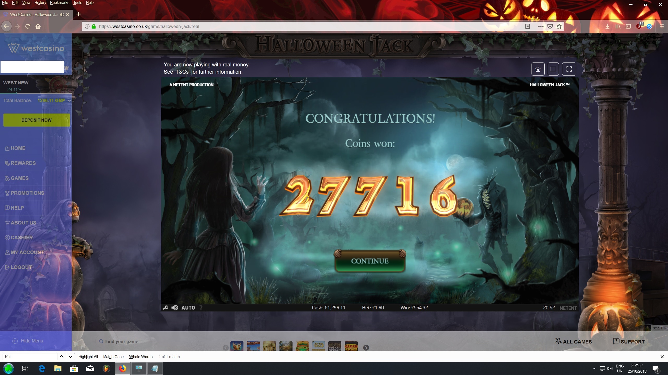Click the notification bell icon
Image resolution: width=668 pixels, height=375 pixels.
click(x=67, y=68)
